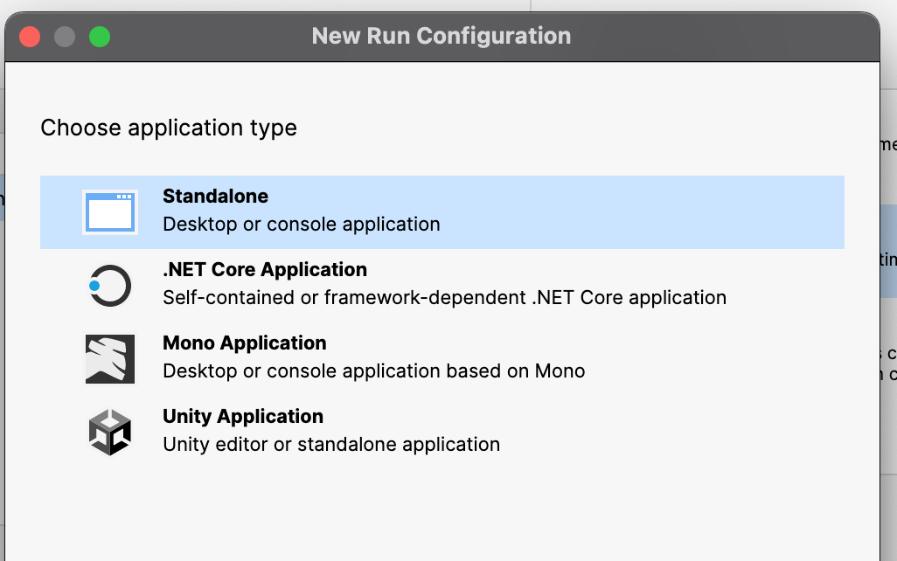The height and width of the screenshot is (561, 897).
Task: Click the gray minimize button
Action: coord(65,38)
